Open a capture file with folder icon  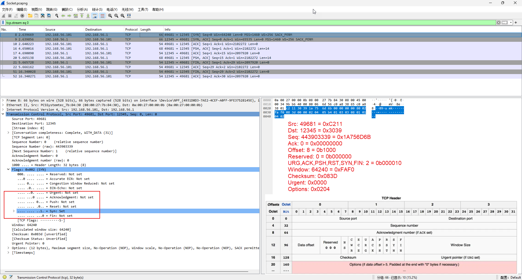click(30, 16)
